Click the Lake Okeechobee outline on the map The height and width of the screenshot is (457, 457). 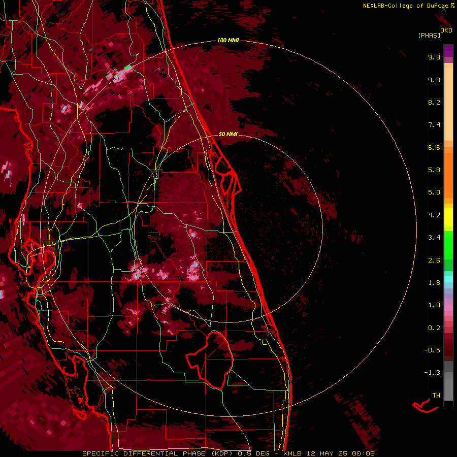pos(210,360)
